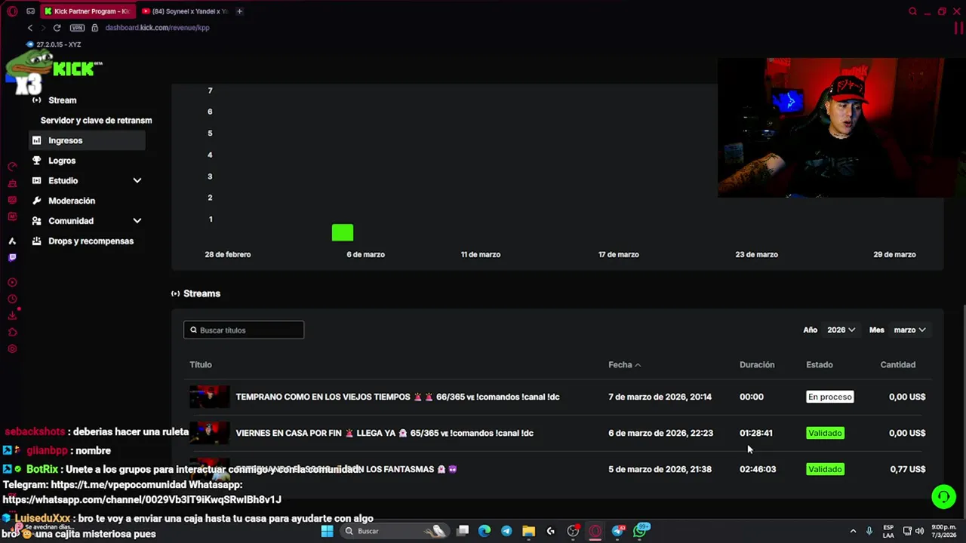Click the address bar lock icon
This screenshot has height=543, width=966.
[x=95, y=28]
